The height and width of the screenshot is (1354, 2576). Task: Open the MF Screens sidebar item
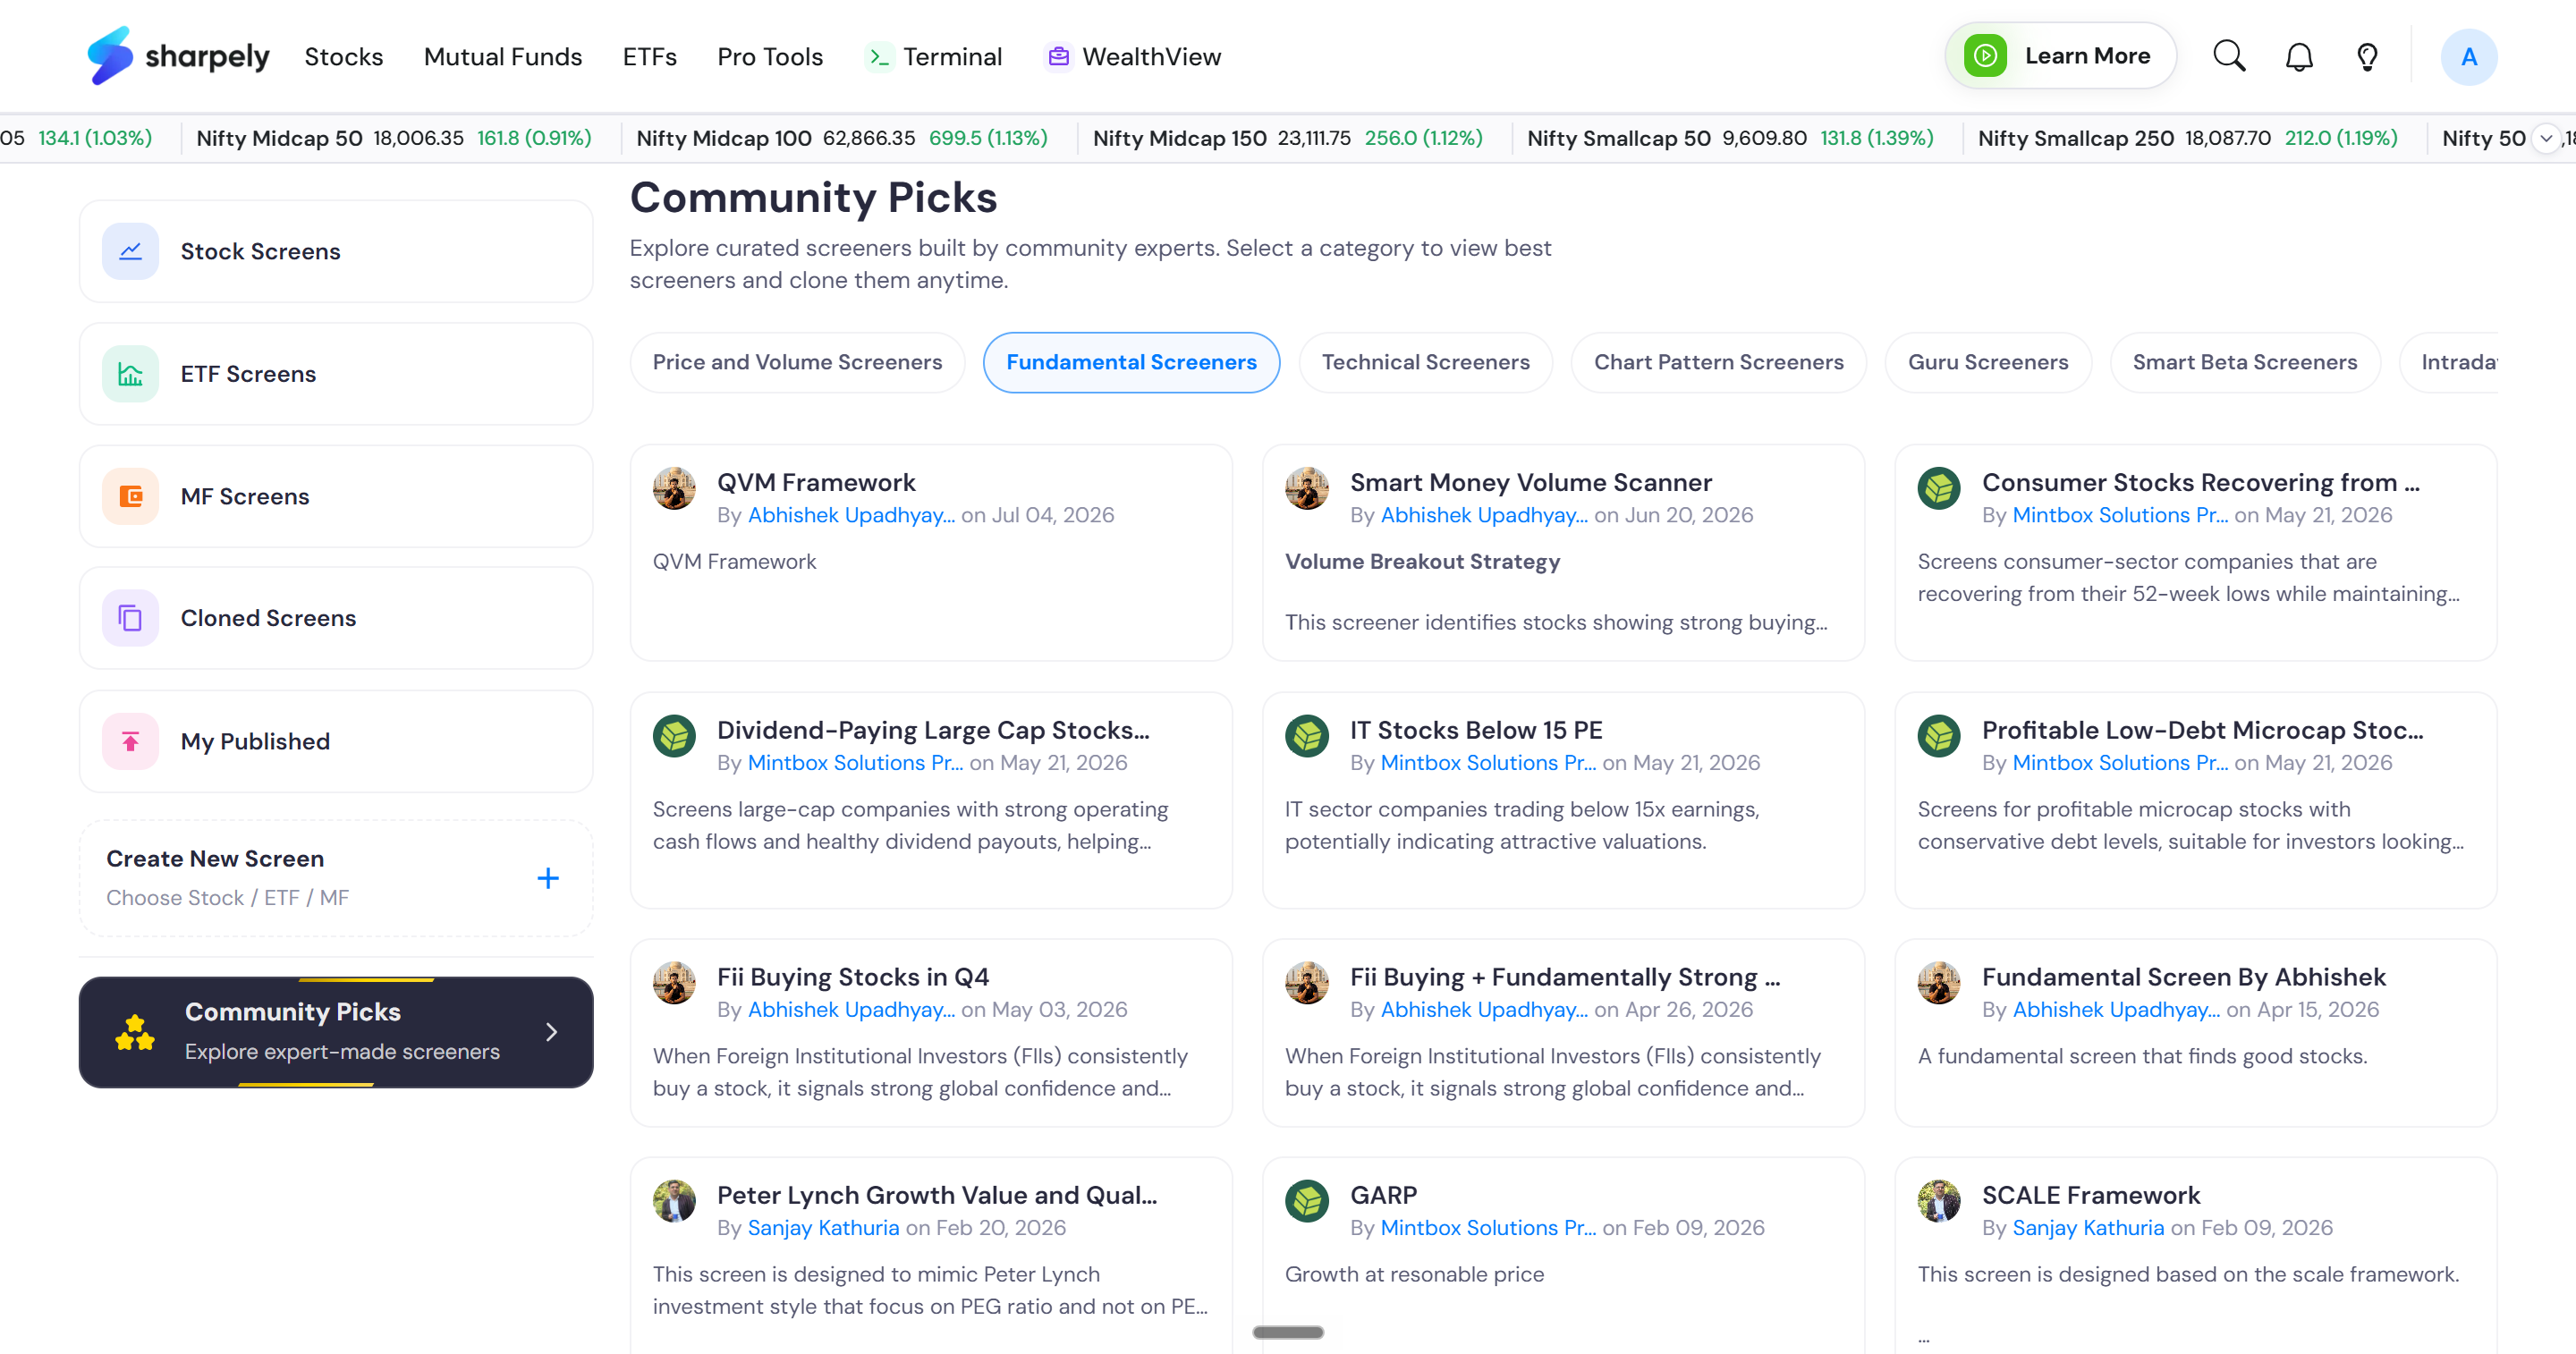(x=336, y=496)
